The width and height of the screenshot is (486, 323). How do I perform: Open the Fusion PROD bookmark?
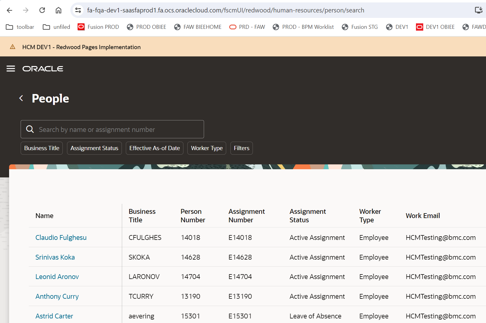98,27
